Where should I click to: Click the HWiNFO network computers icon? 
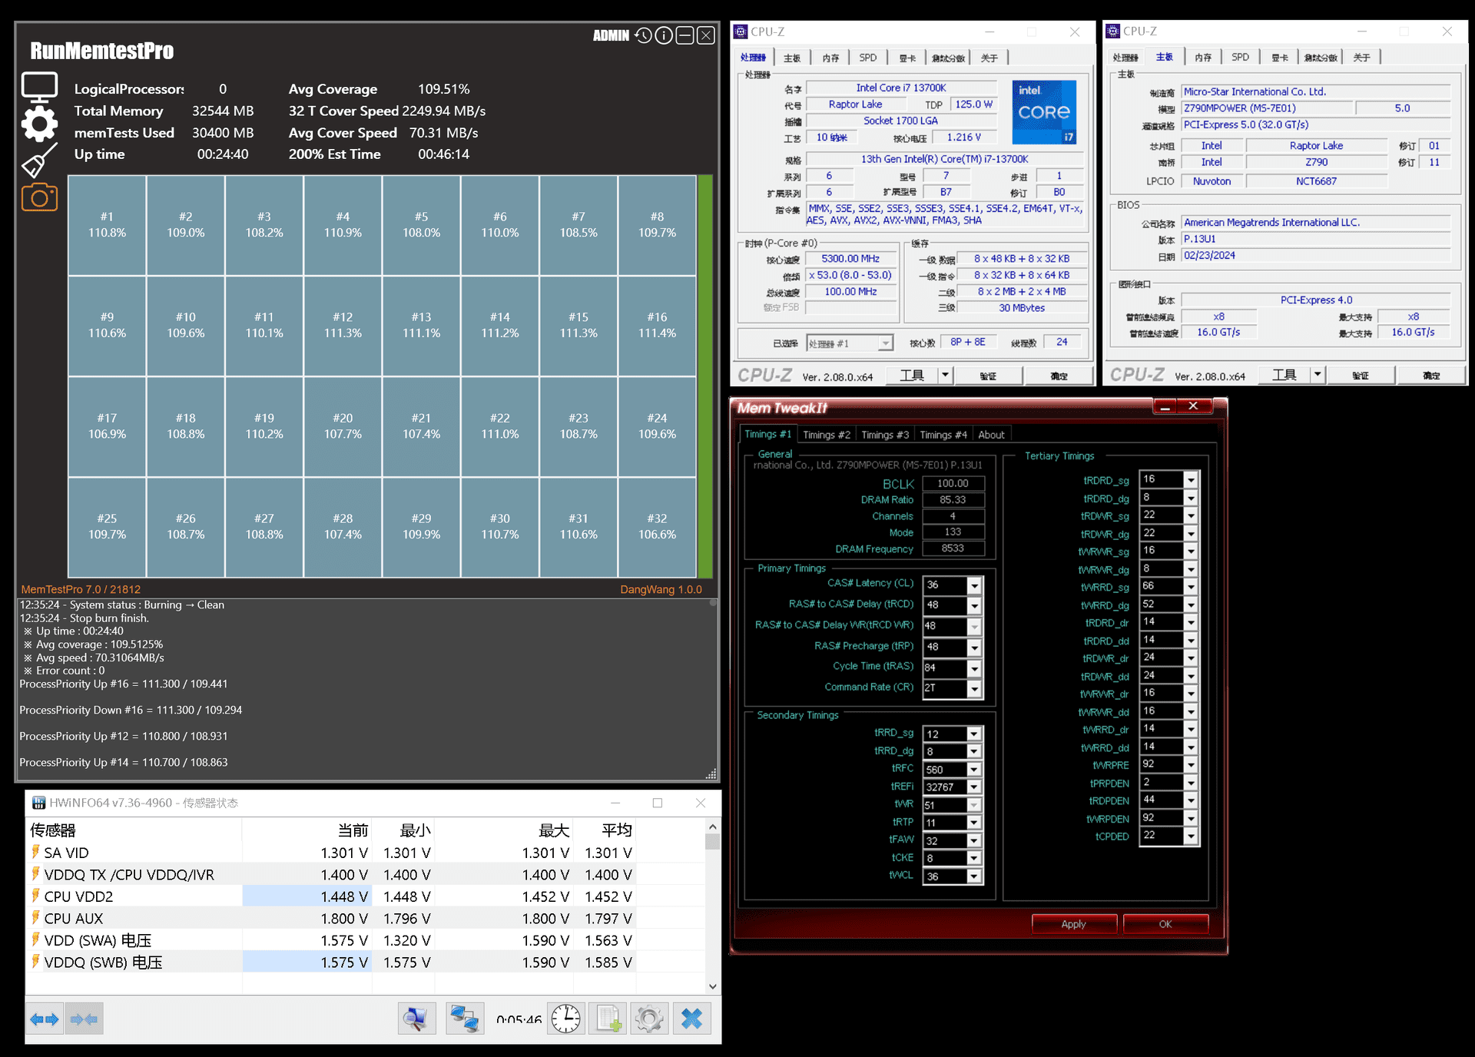[464, 1019]
